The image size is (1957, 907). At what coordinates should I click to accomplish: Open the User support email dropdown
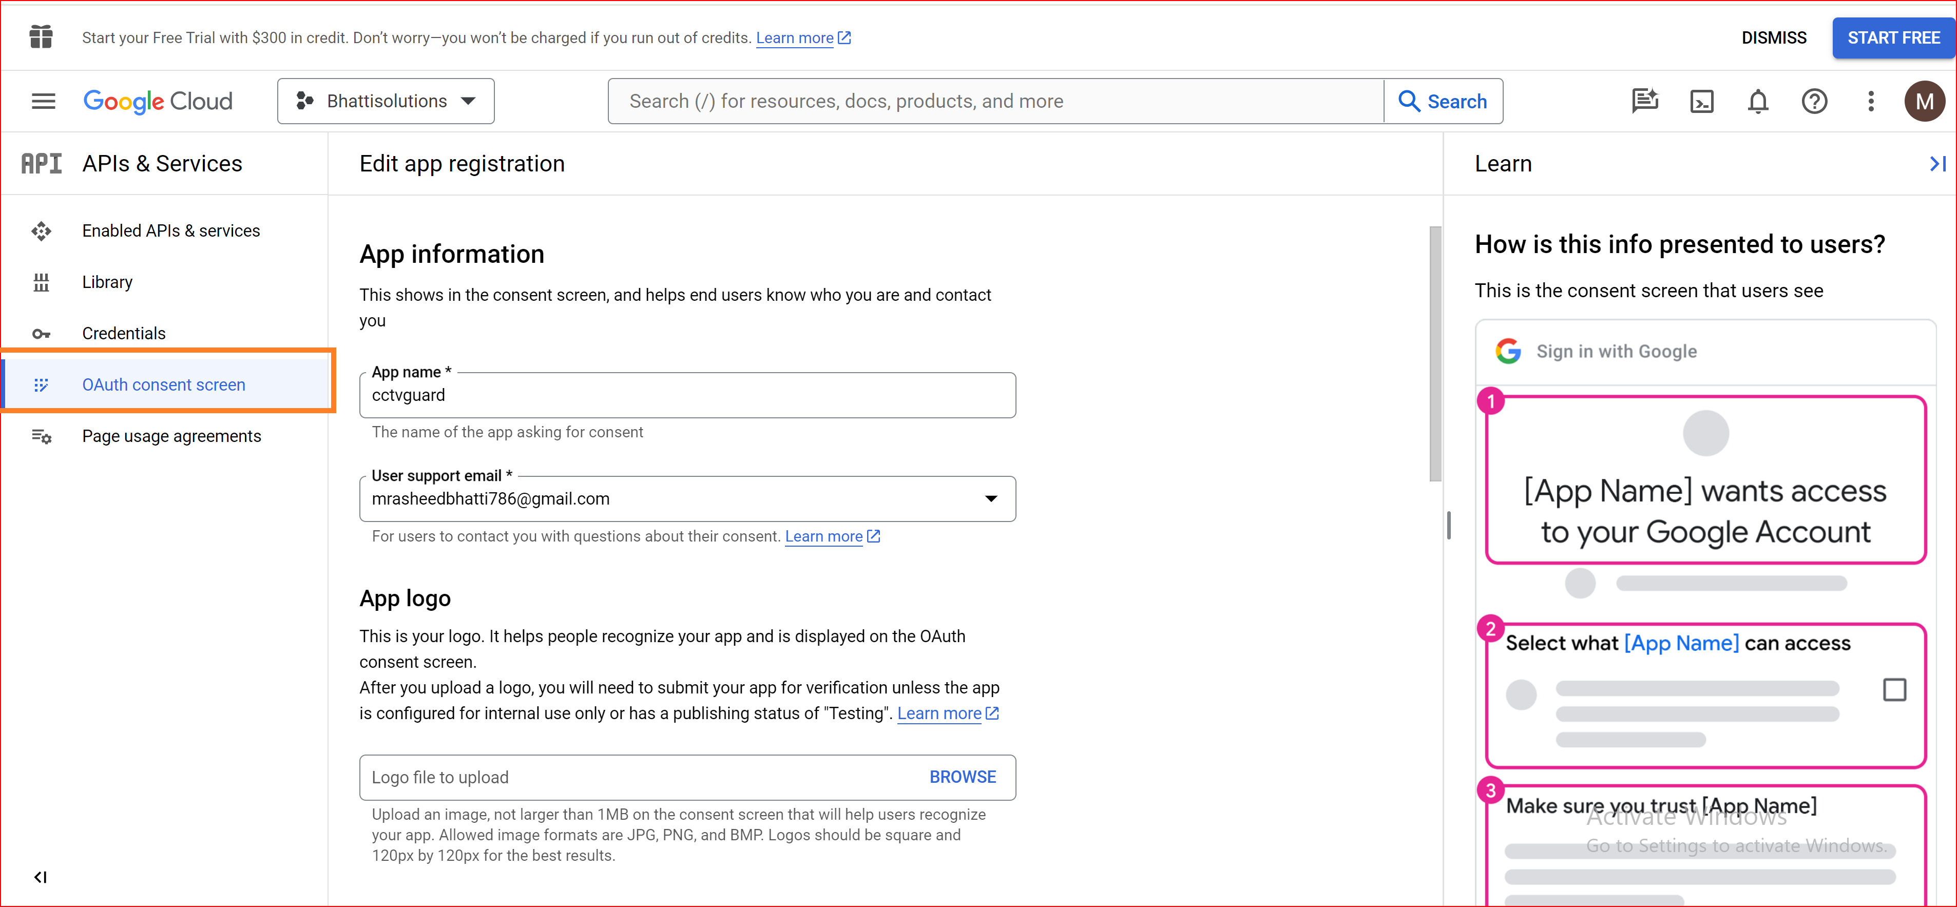687,499
